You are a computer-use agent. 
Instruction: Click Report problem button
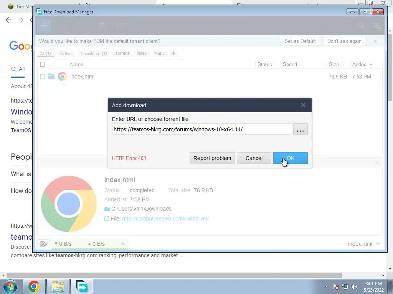point(212,158)
